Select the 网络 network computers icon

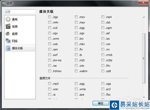pos(8,41)
